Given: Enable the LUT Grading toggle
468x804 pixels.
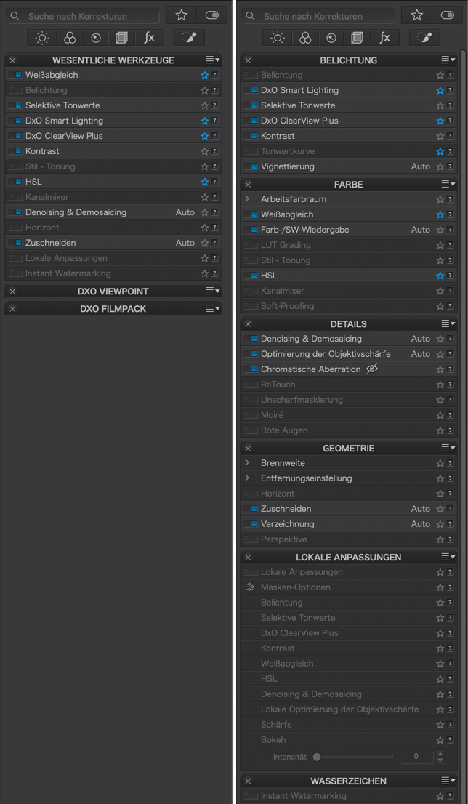Looking at the screenshot, I should 251,245.
